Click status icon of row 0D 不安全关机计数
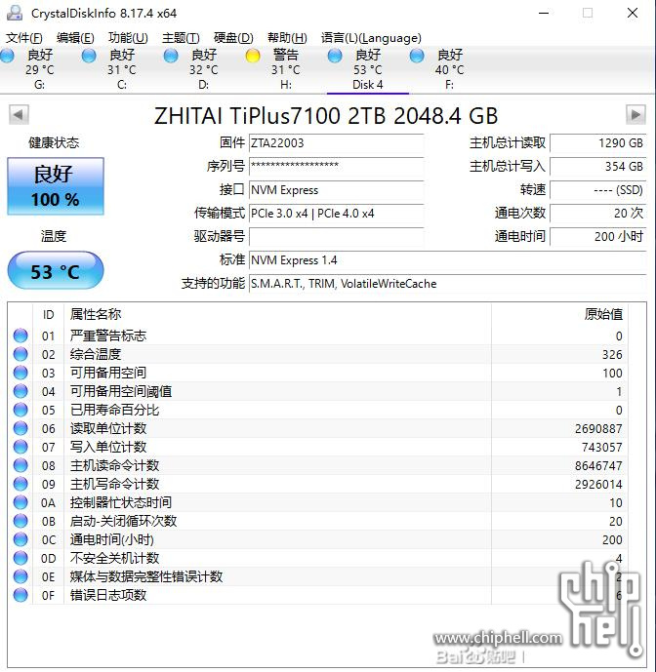Viewport: 656px width, 672px height. 20,558
